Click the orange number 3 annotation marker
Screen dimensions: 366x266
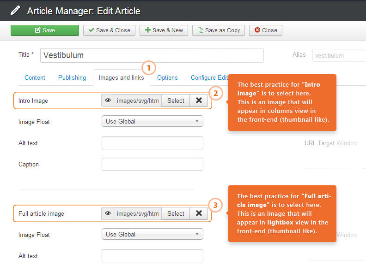(x=215, y=206)
